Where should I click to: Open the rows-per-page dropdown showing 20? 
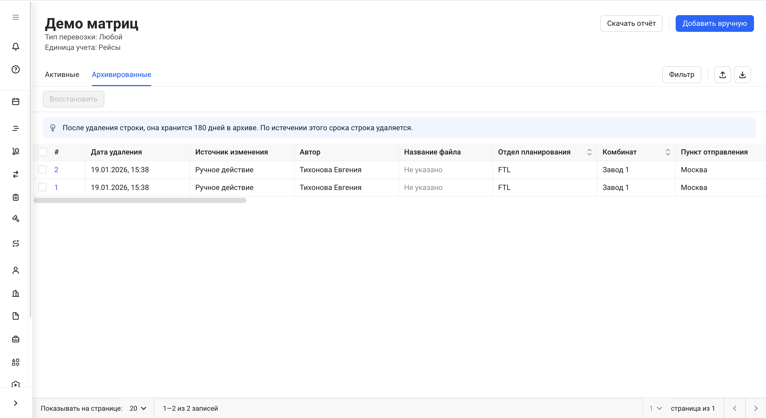click(x=138, y=408)
